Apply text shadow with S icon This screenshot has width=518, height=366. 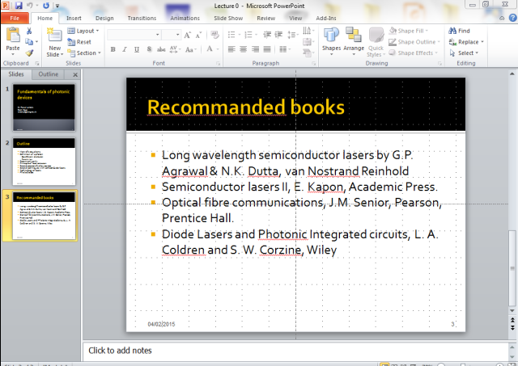[x=149, y=49]
